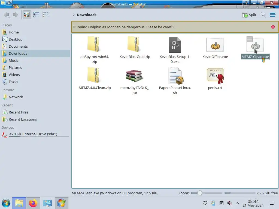
Task: Open notifications bell in tray
Action: (x=205, y=203)
